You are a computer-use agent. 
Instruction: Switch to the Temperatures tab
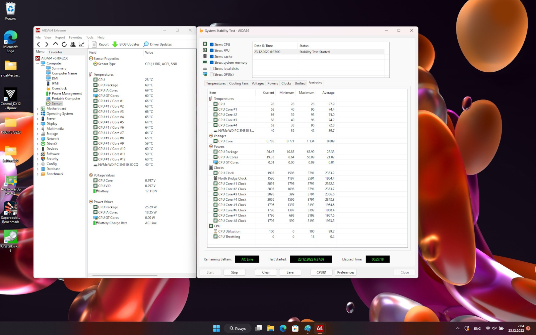pos(216,83)
